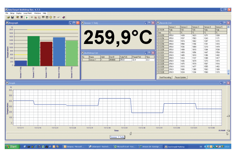Click the Pause Update button

(x=180, y=77)
